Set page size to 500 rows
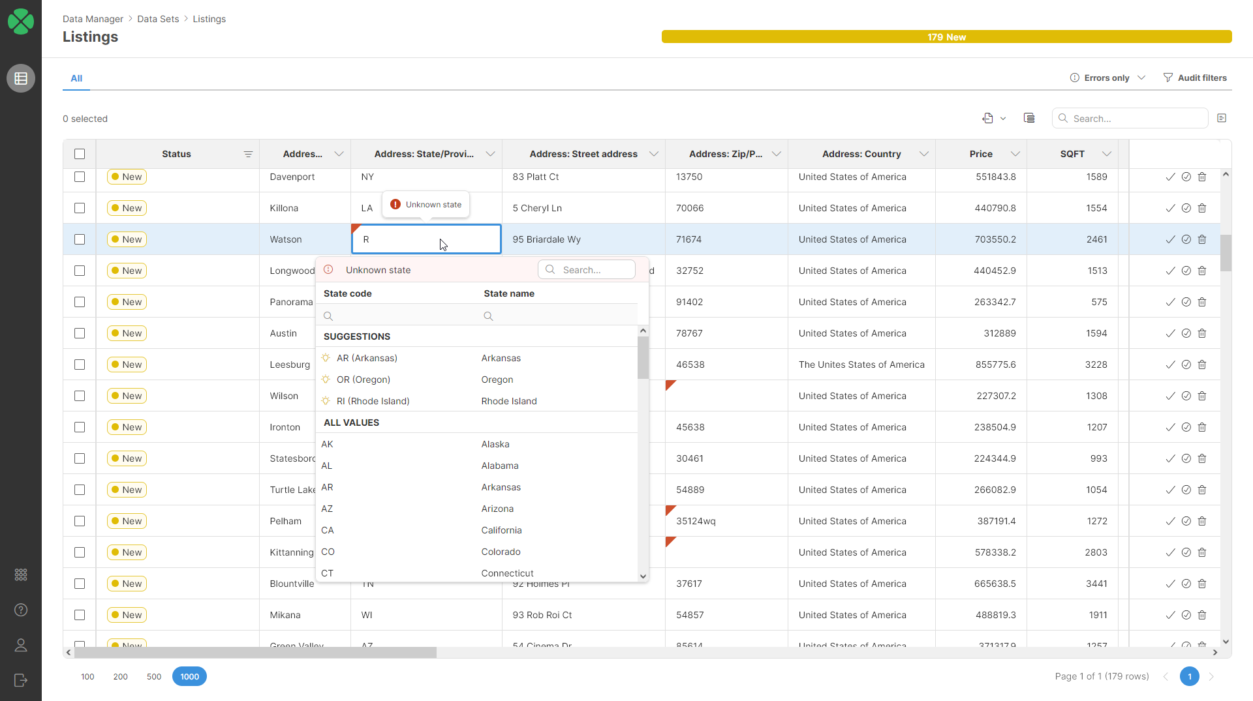This screenshot has height=701, width=1253. (153, 676)
